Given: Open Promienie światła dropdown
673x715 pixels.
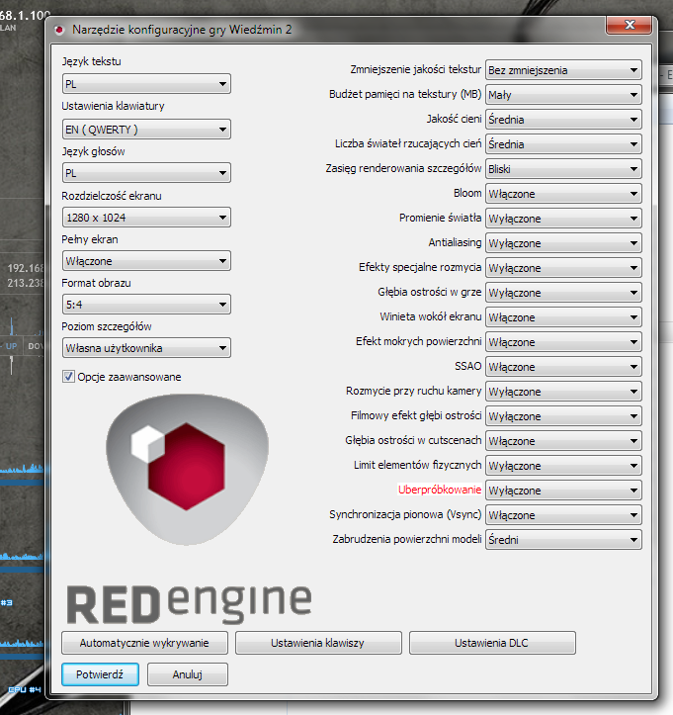Looking at the screenshot, I should click(563, 219).
